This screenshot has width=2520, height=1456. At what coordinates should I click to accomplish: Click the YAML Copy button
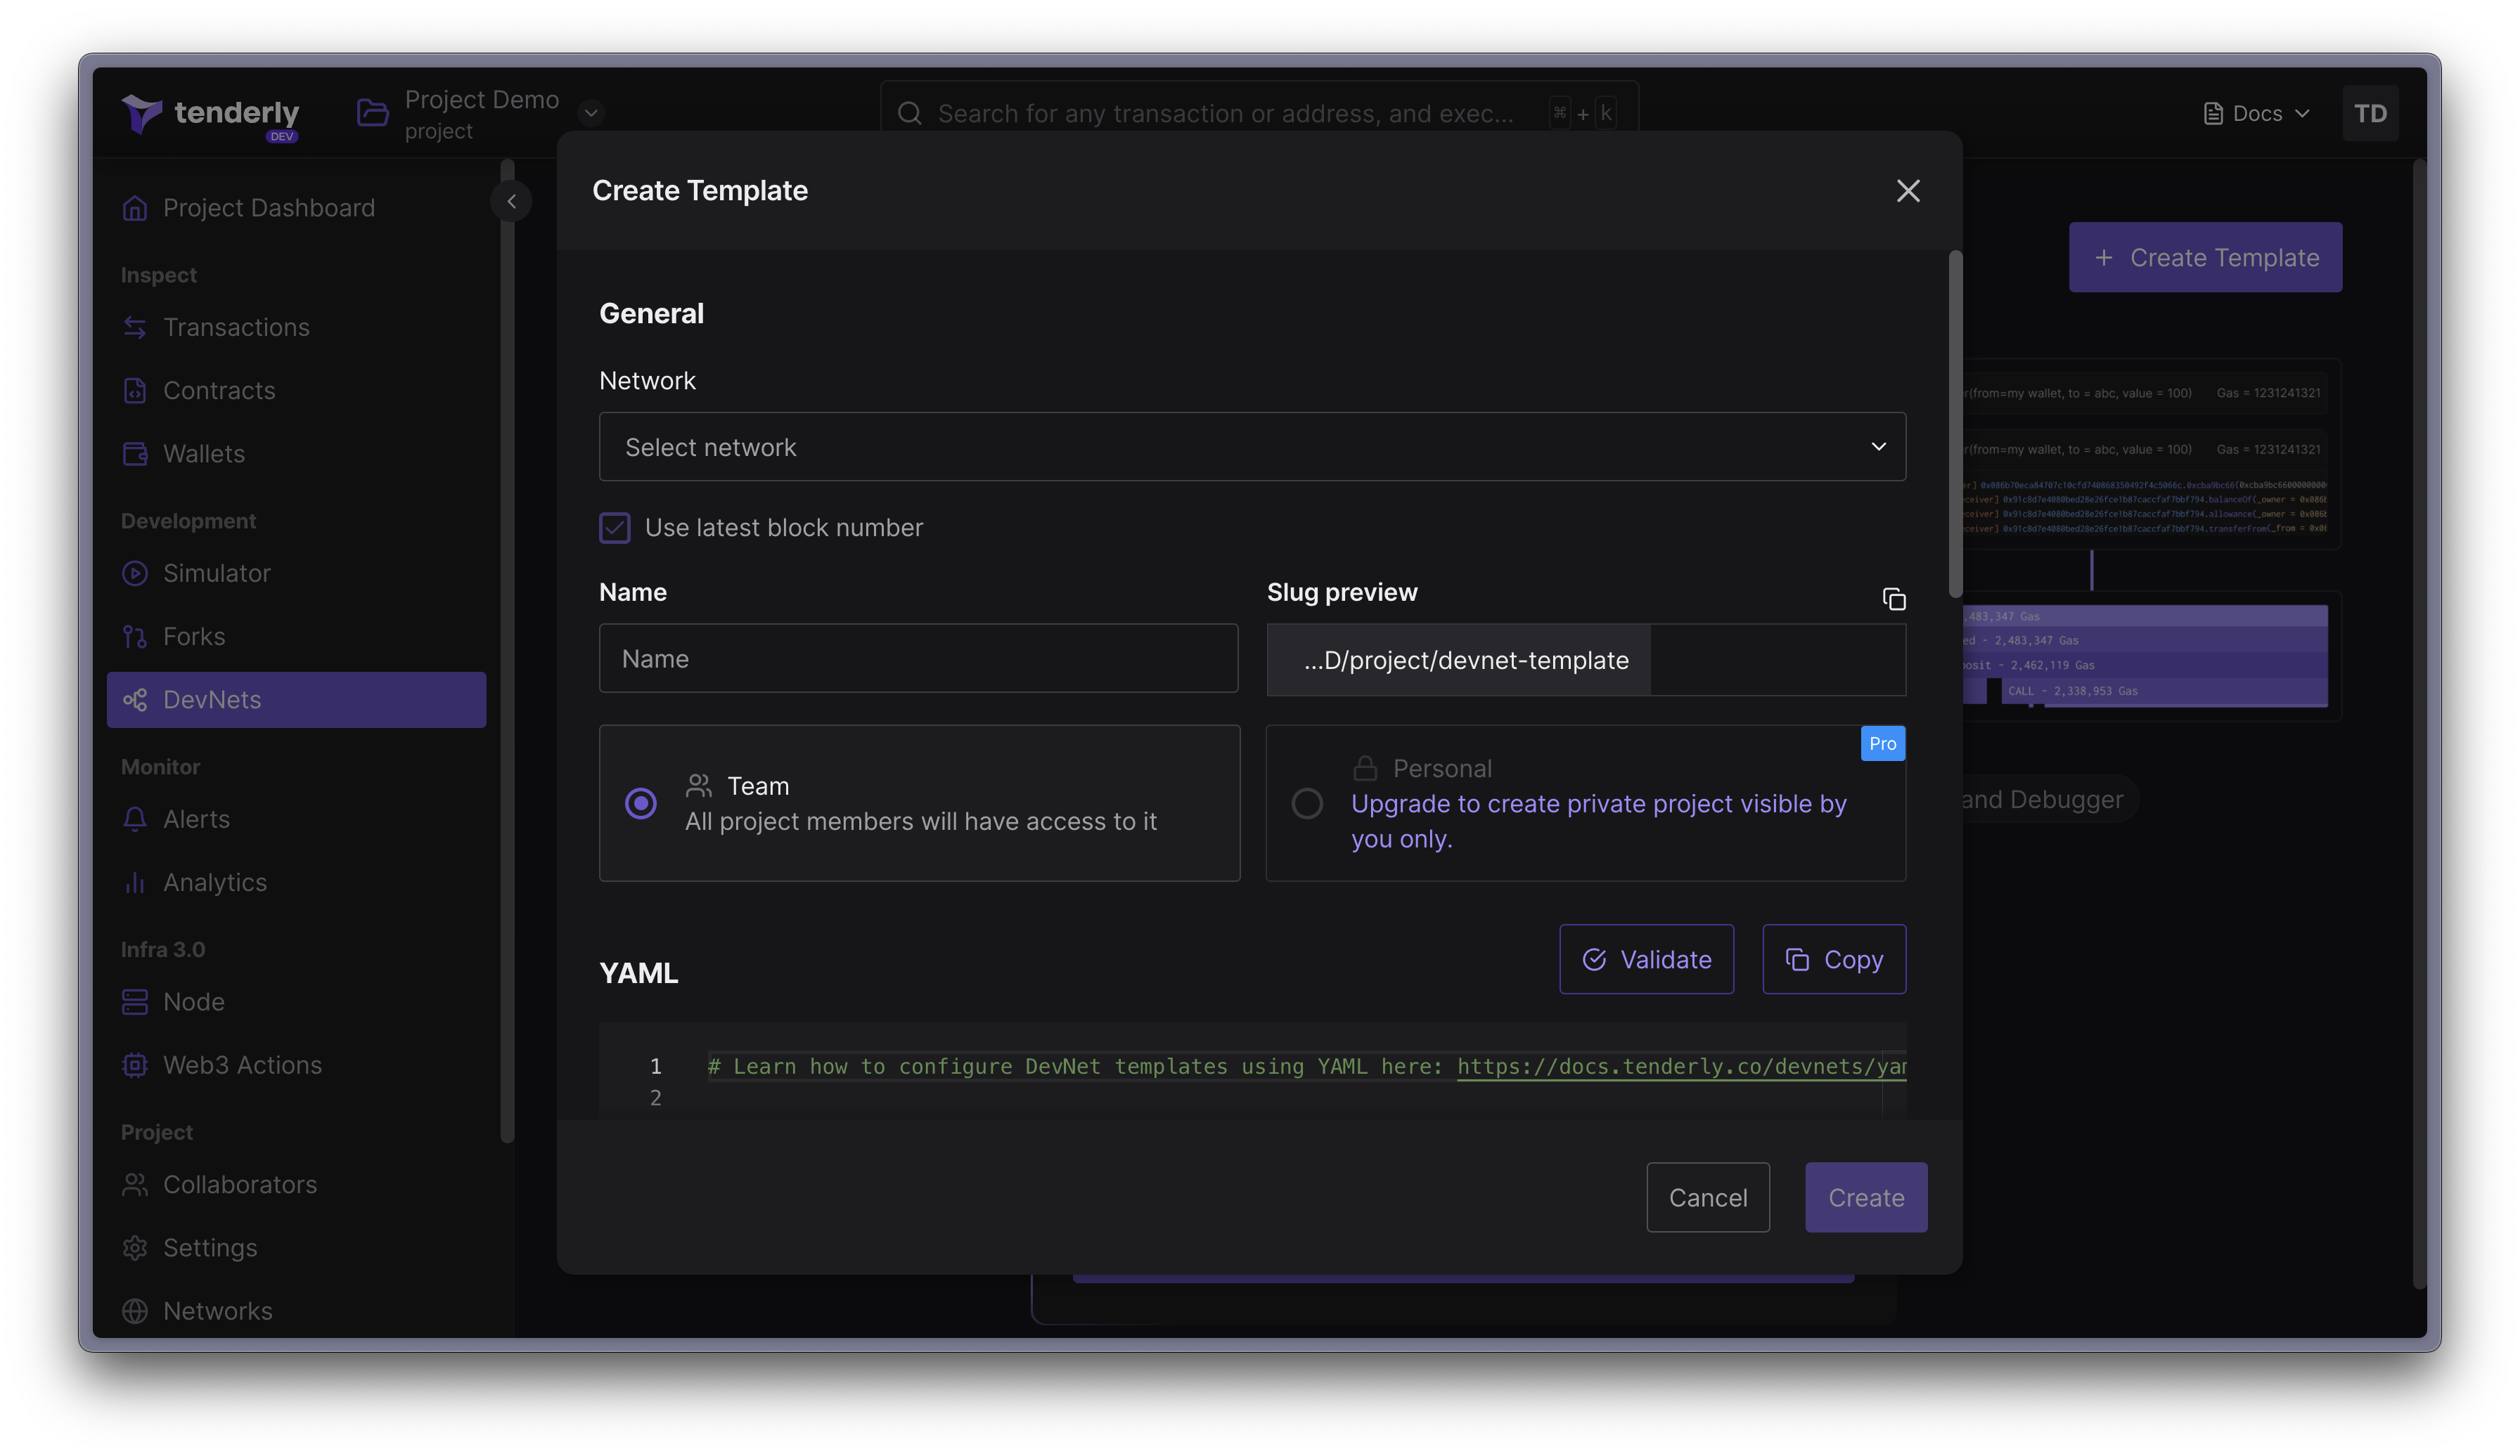coord(1834,959)
